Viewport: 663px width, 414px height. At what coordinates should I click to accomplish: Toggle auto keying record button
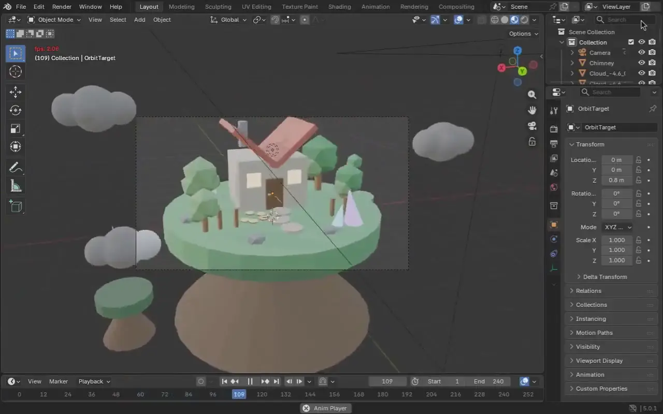(201, 381)
